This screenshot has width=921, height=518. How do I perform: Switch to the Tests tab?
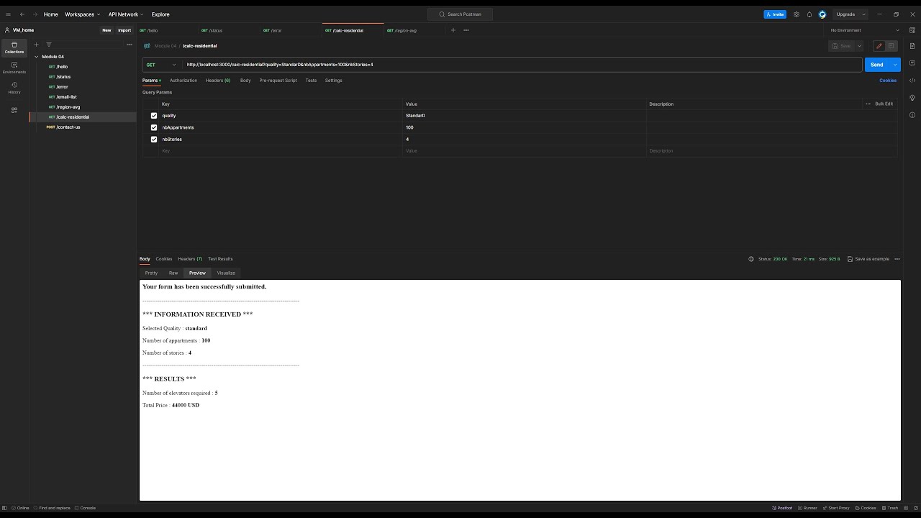pyautogui.click(x=311, y=81)
